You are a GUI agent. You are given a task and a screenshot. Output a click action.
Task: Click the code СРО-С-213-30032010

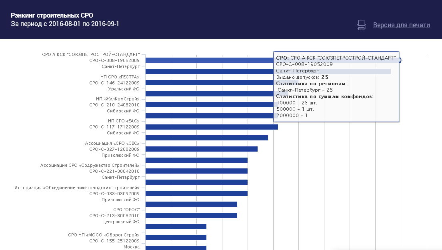[x=114, y=216]
